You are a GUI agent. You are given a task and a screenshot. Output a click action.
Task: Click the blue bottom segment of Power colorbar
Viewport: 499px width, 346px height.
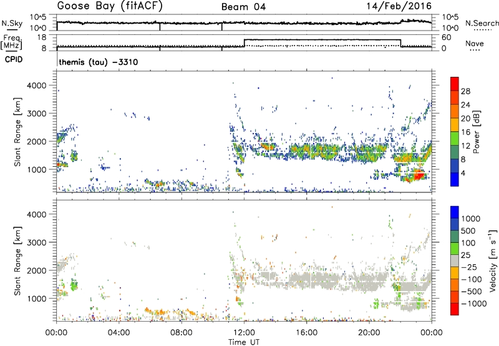click(455, 179)
